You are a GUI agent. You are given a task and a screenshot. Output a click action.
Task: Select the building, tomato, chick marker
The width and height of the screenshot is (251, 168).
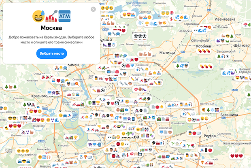157,107
